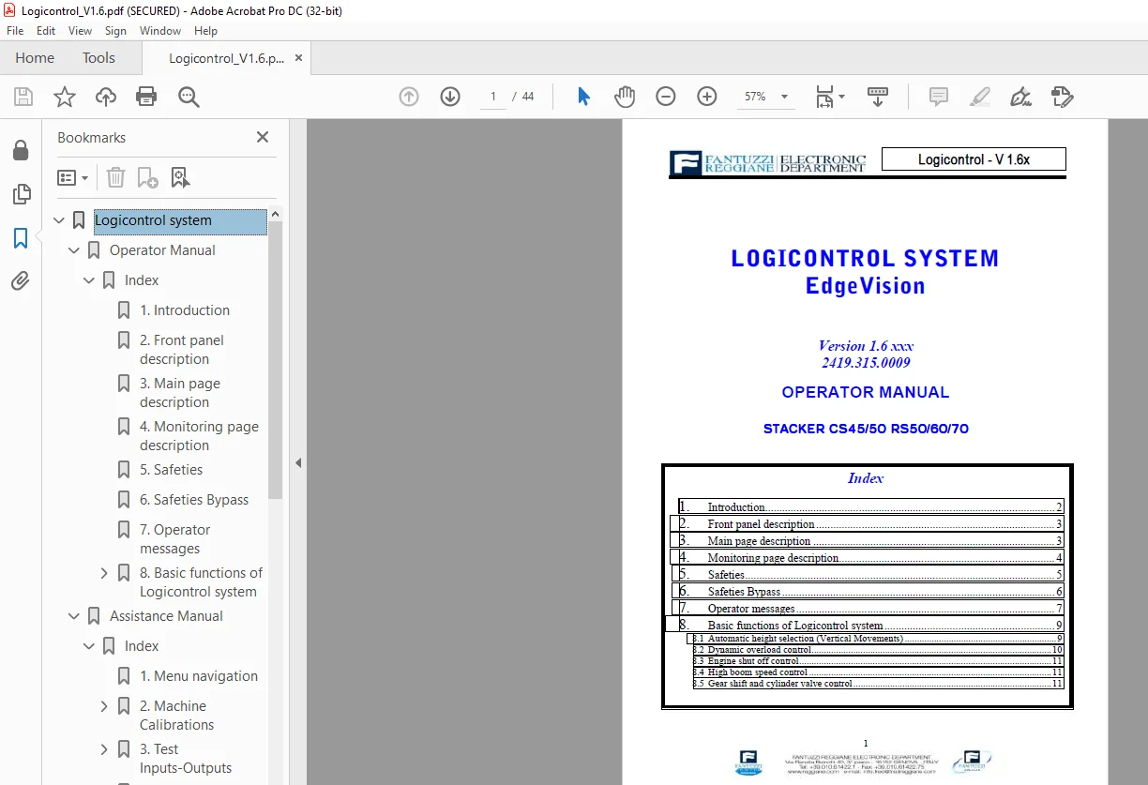Viewport: 1148px width, 785px height.
Task: Open the zoom percentage dropdown
Action: pos(784,97)
